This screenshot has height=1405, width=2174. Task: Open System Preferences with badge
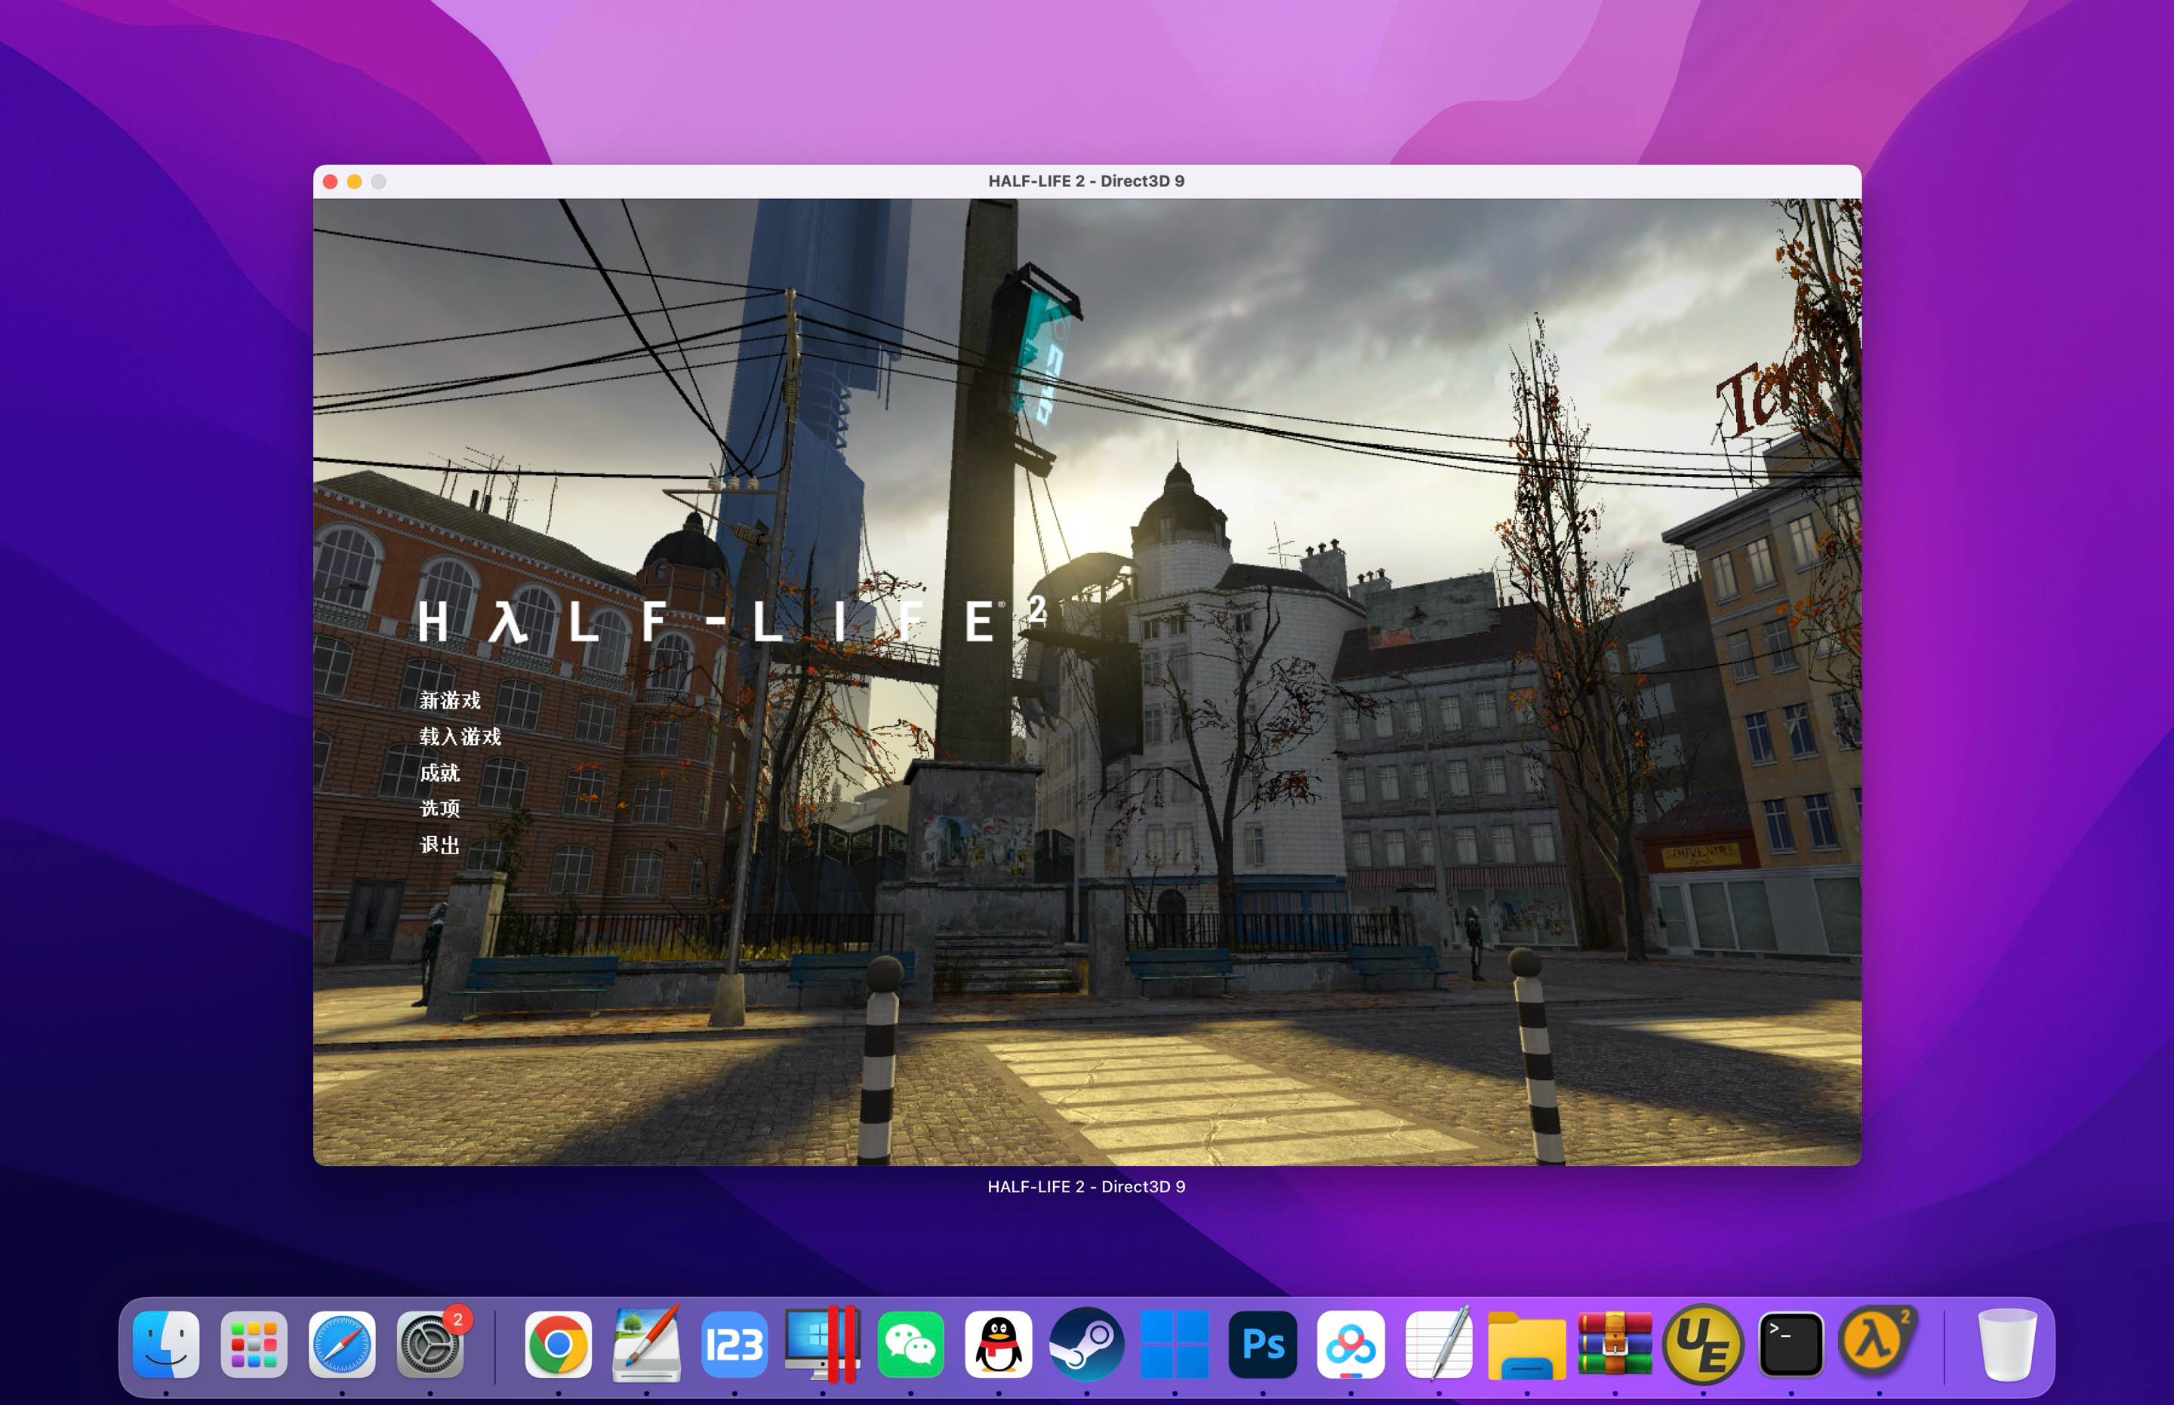(431, 1345)
